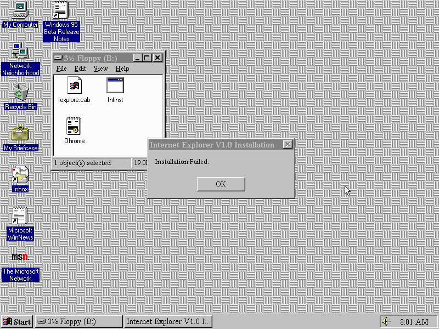439x329 pixels.
Task: Open the Help menu
Action: (x=122, y=69)
